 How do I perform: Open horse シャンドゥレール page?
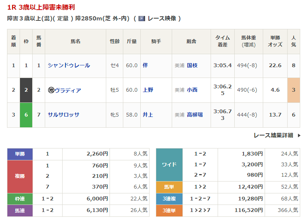tap(69, 65)
